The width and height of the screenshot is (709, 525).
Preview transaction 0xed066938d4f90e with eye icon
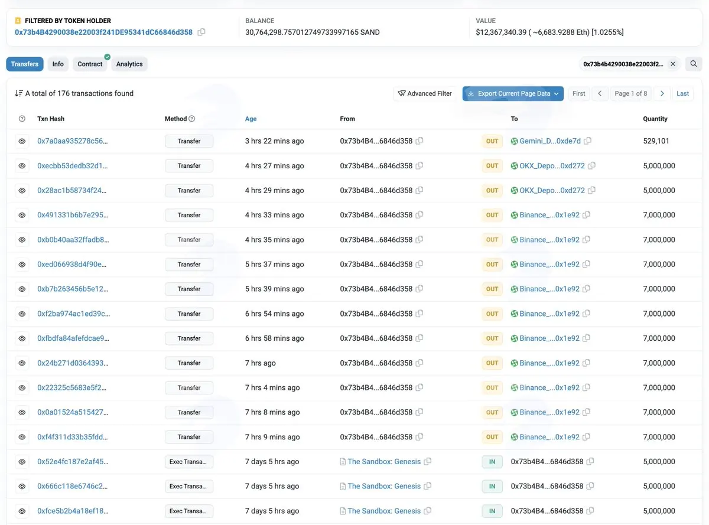22,265
